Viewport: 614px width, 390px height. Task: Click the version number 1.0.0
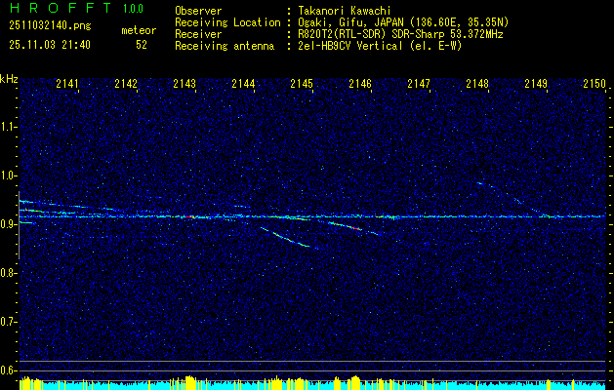[x=133, y=9]
